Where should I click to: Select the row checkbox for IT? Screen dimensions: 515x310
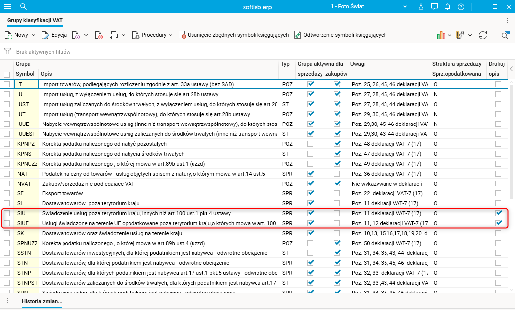coord(7,84)
